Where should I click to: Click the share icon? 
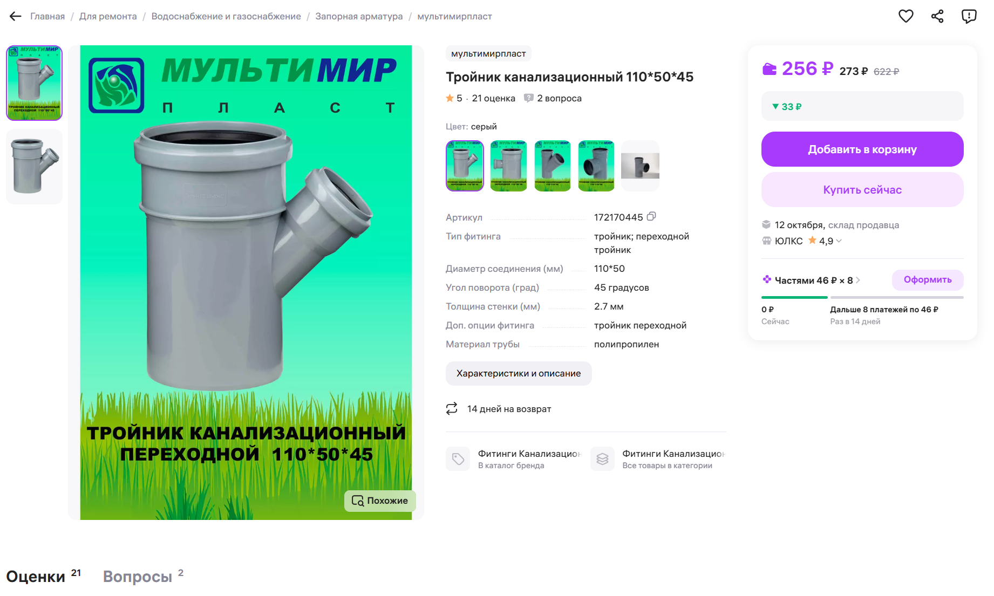pyautogui.click(x=937, y=16)
